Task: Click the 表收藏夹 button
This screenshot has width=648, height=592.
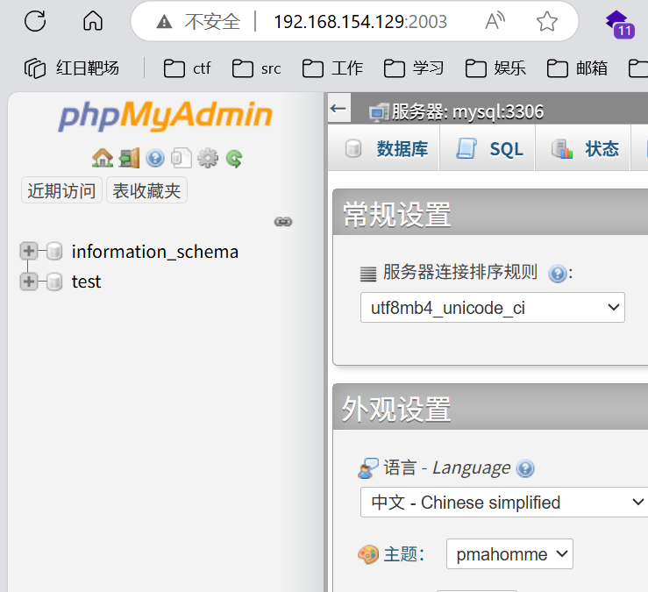Action: [146, 190]
